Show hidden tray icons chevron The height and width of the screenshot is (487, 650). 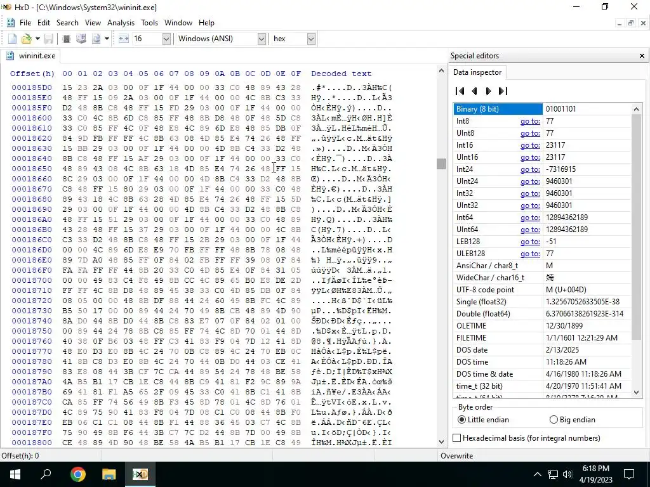pos(537,474)
